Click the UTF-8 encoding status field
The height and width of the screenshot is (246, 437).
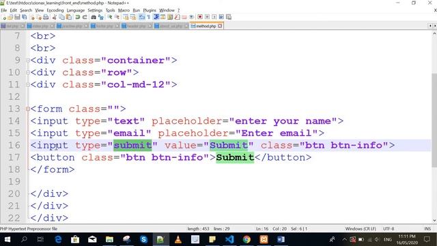pyautogui.click(x=389, y=229)
